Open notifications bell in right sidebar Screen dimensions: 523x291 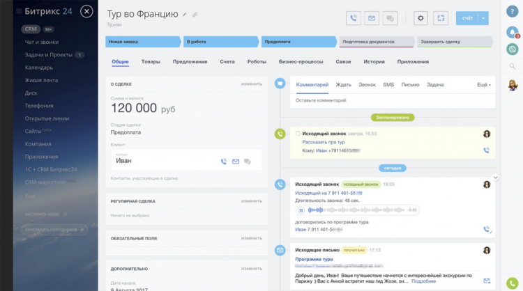point(513,32)
